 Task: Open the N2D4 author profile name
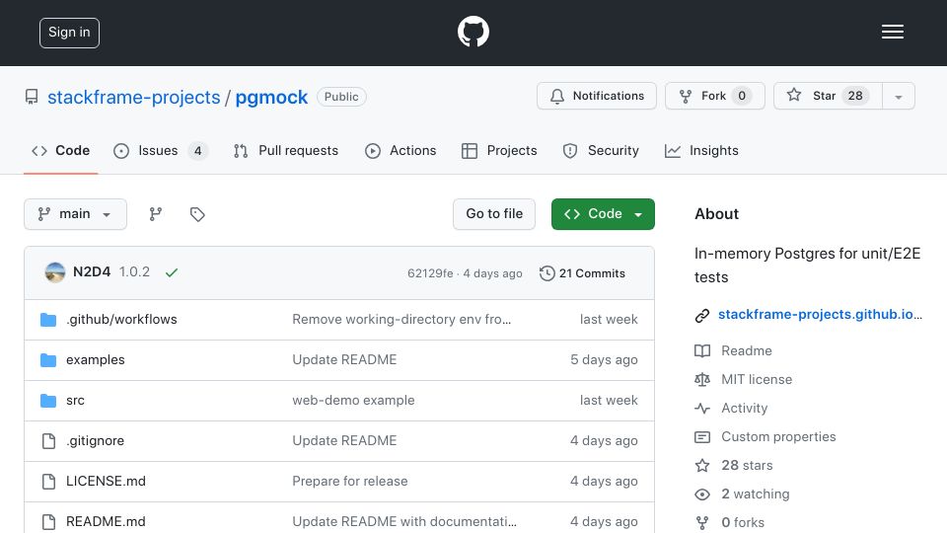[x=92, y=272]
